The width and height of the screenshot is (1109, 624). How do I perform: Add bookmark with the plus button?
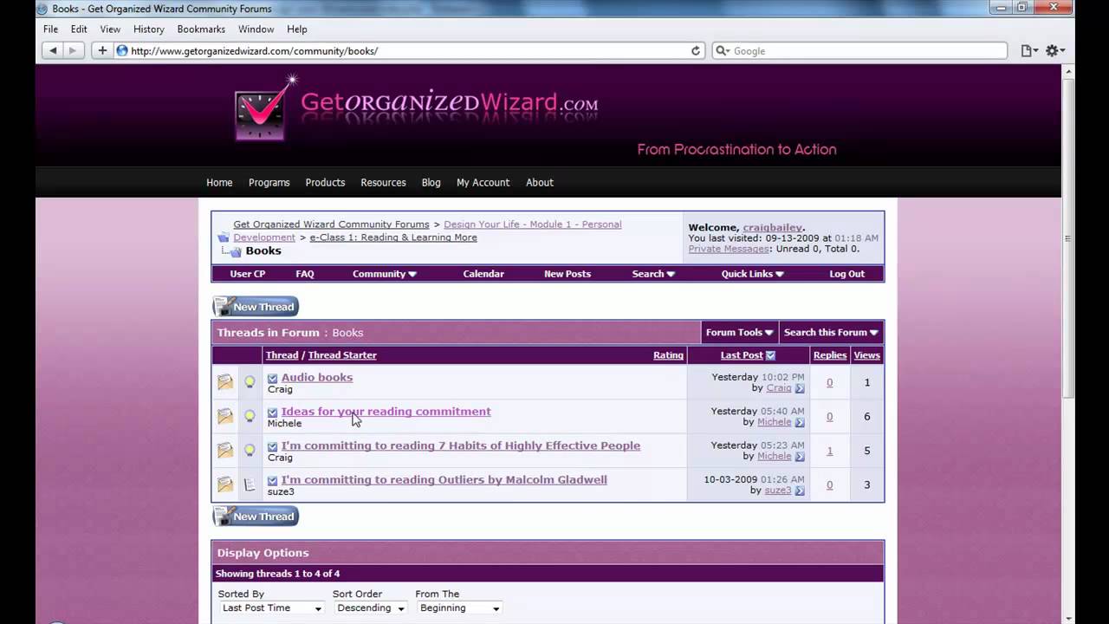[102, 51]
